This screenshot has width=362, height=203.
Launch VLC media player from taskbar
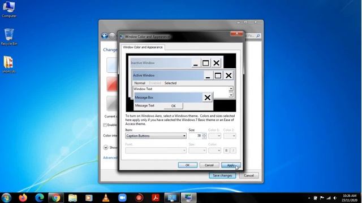pos(106,198)
